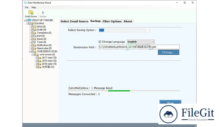
Task: Open the File menu
Action: click(x=27, y=7)
